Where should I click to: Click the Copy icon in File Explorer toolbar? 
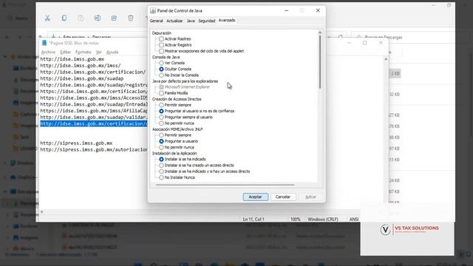[64, 18]
